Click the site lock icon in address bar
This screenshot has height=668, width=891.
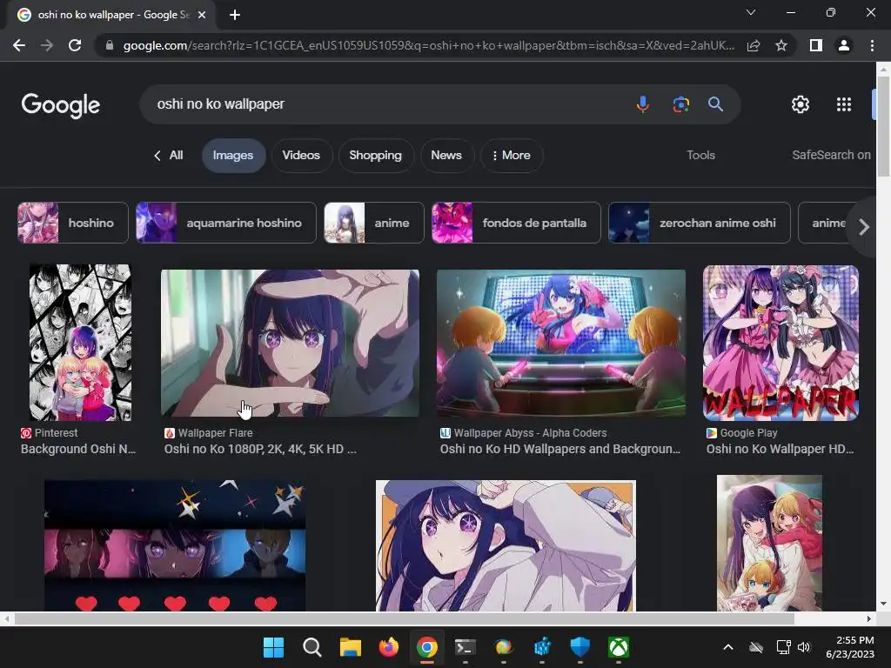109,45
